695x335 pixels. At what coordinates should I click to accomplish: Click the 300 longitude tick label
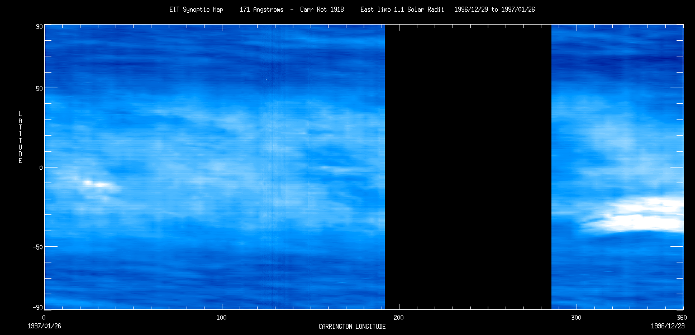[576, 317]
